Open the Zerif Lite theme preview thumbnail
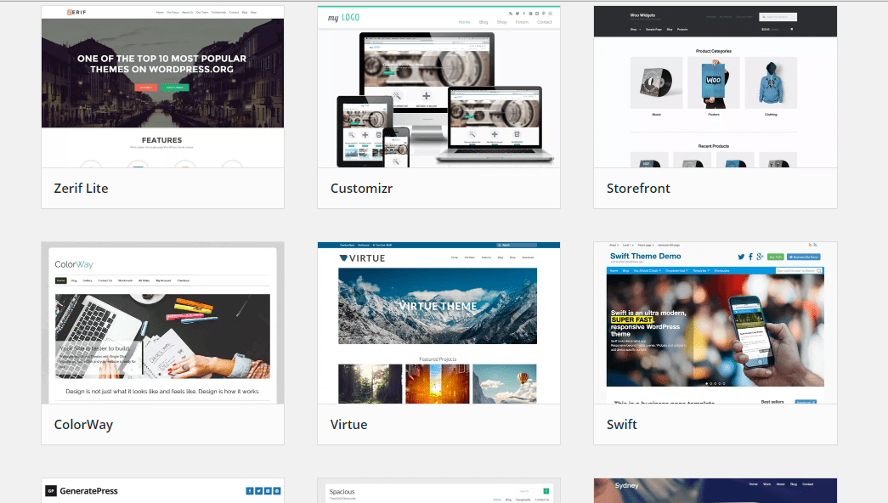888x503 pixels. pos(162,87)
